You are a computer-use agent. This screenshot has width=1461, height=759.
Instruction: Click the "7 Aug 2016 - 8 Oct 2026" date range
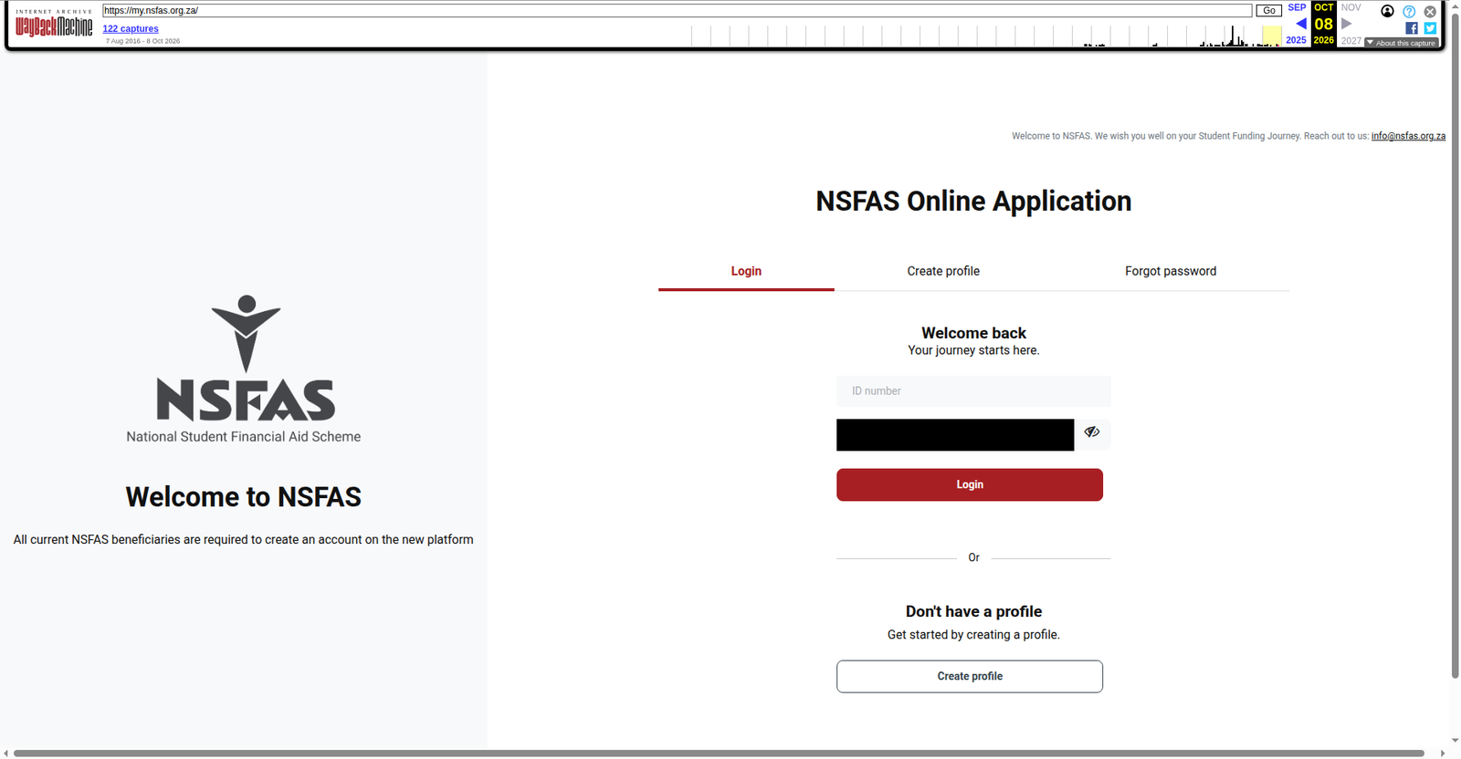click(x=142, y=41)
